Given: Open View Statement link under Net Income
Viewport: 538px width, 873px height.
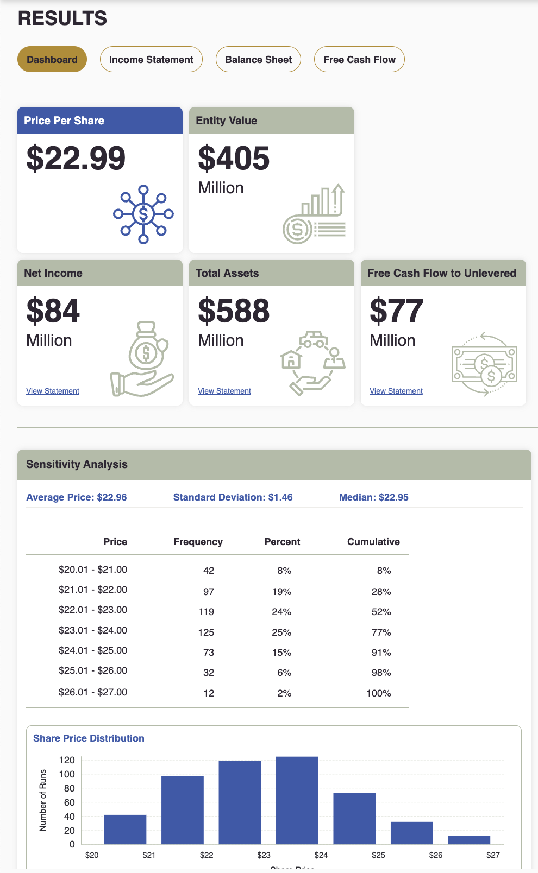Looking at the screenshot, I should click(53, 391).
